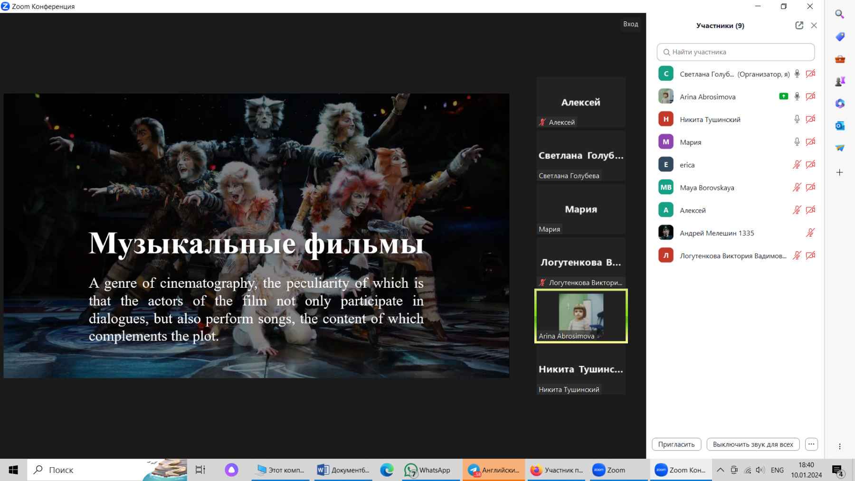Screen dimensions: 855x481
Task: Click the Edge sidebar plus add icon
Action: [840, 172]
